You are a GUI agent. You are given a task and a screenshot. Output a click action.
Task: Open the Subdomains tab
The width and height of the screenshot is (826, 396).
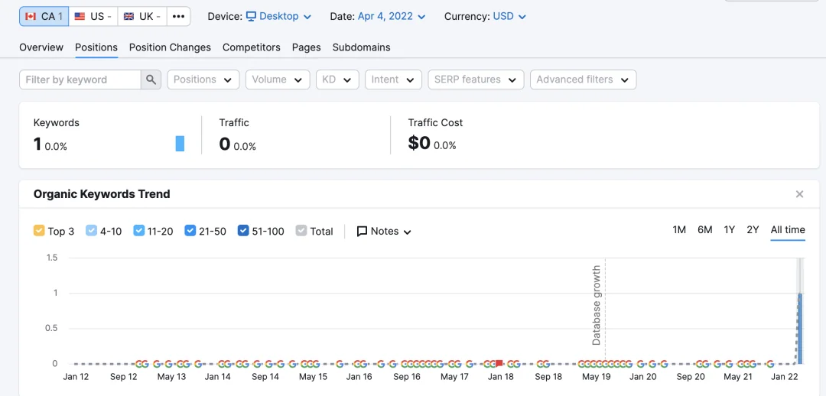(361, 47)
